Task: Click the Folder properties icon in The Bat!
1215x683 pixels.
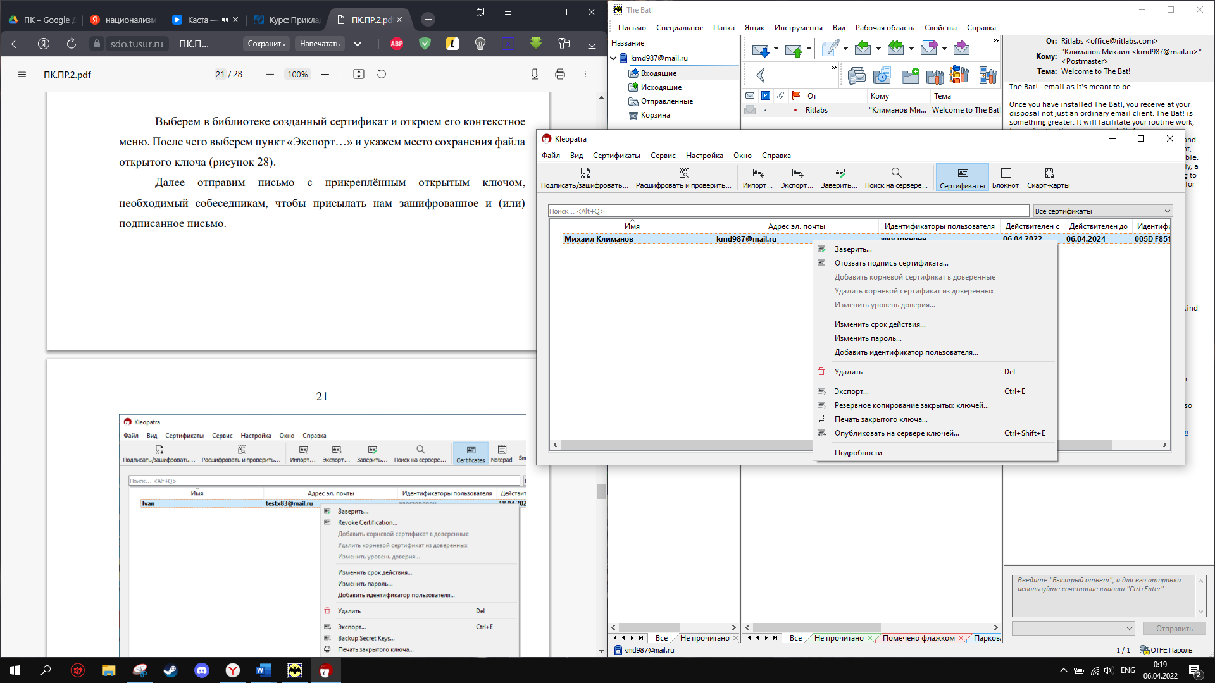Action: (935, 76)
